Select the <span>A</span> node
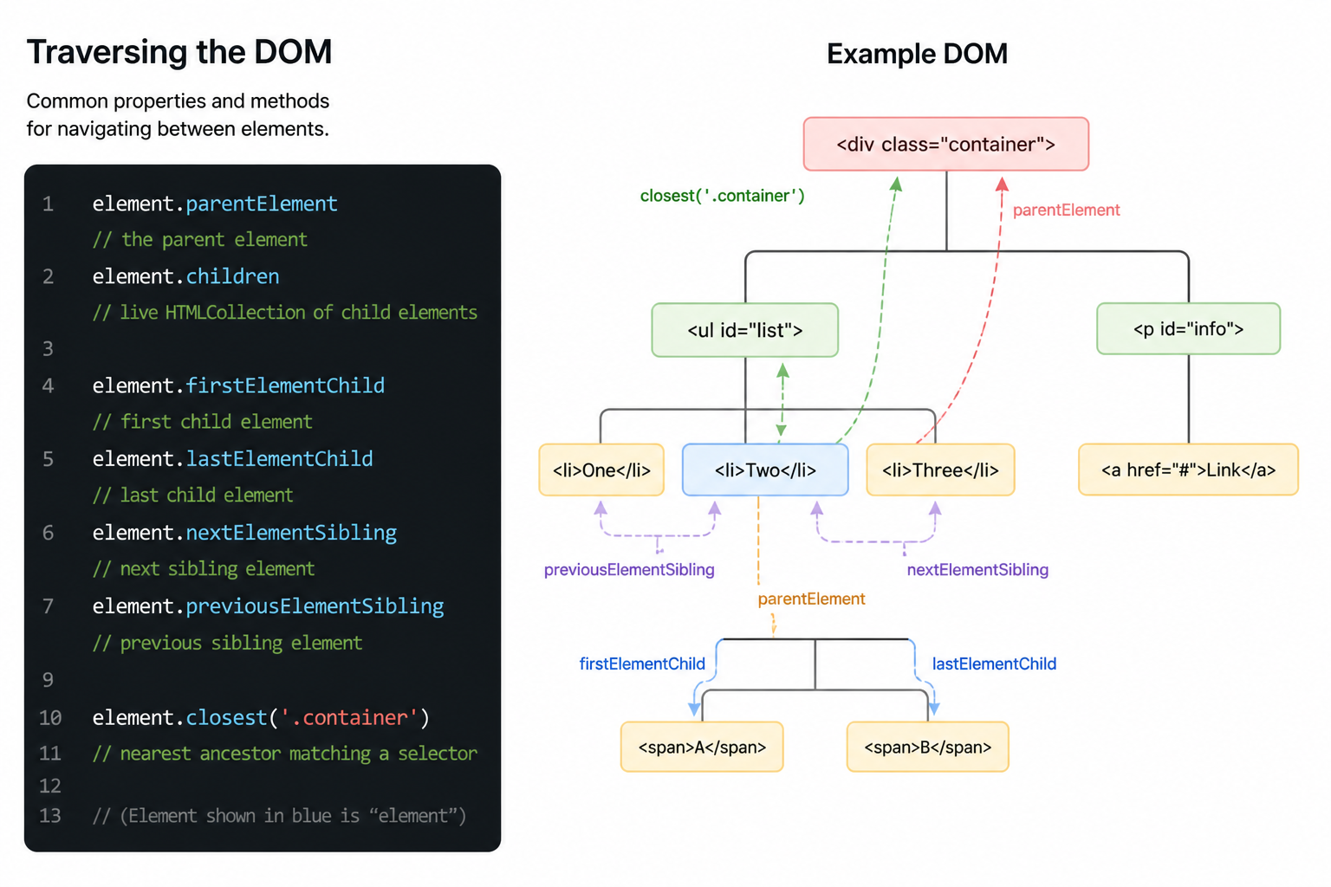This screenshot has width=1331, height=887. pos(702,747)
